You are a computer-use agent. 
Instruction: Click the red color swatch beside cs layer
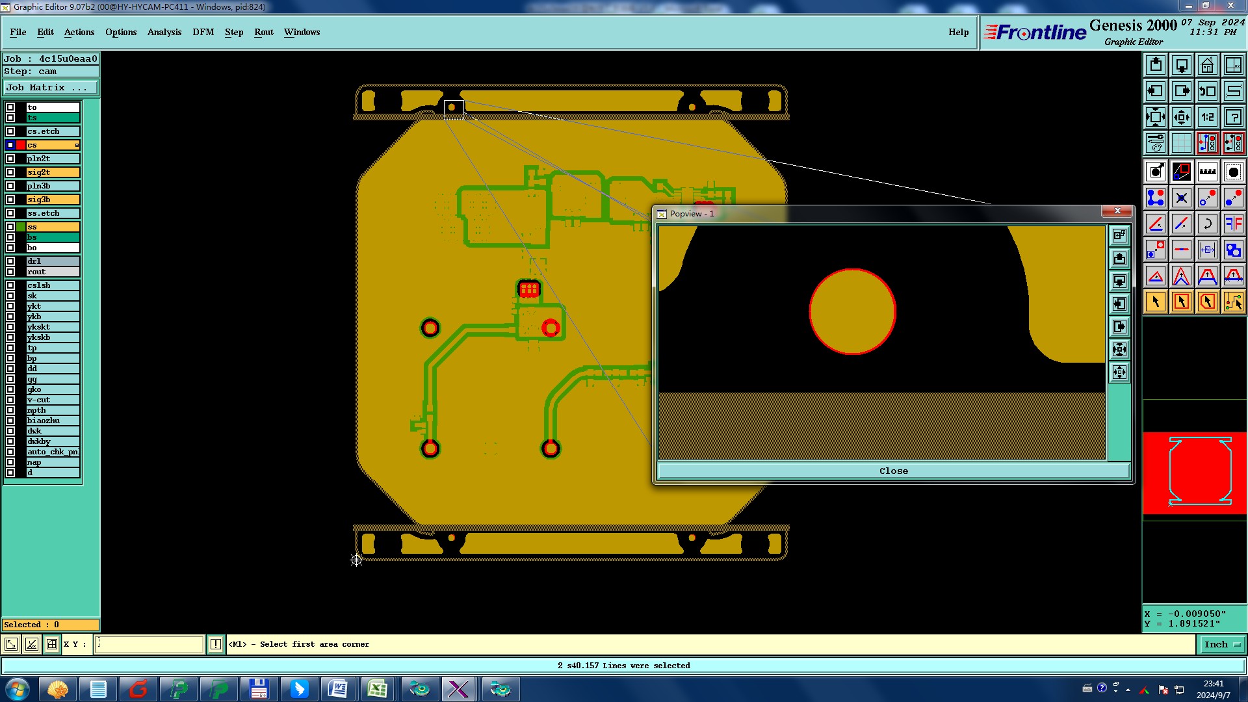pyautogui.click(x=21, y=145)
